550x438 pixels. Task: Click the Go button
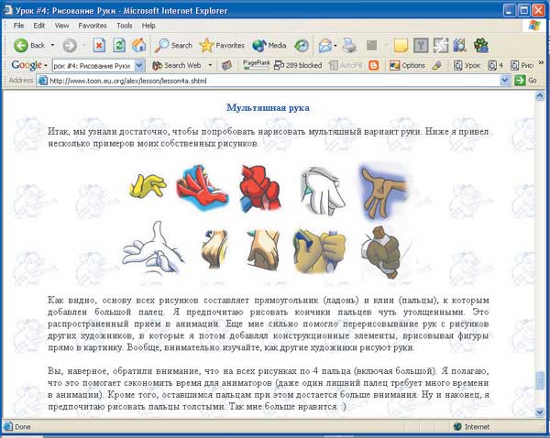pyautogui.click(x=526, y=81)
